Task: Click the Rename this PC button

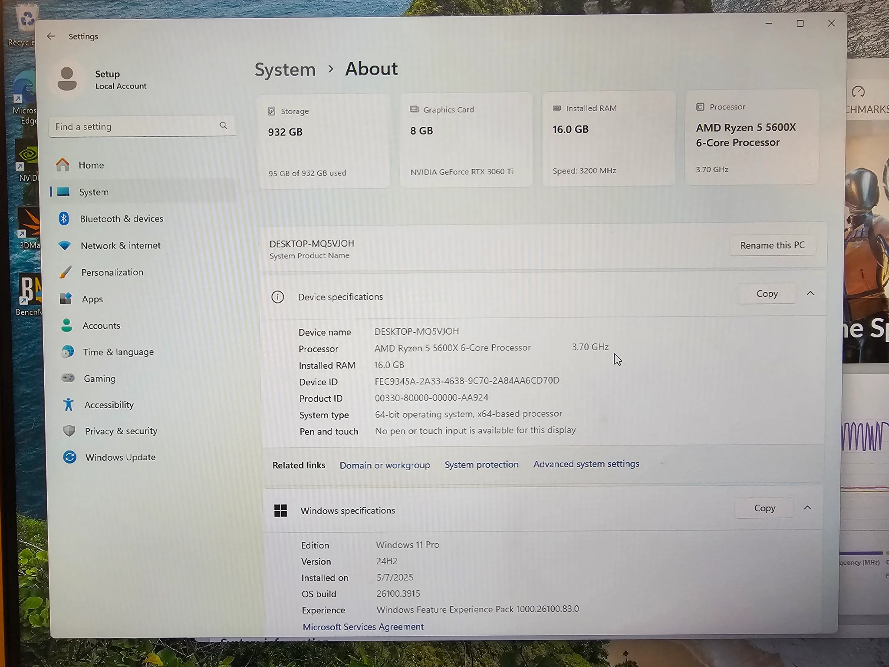Action: (x=772, y=245)
